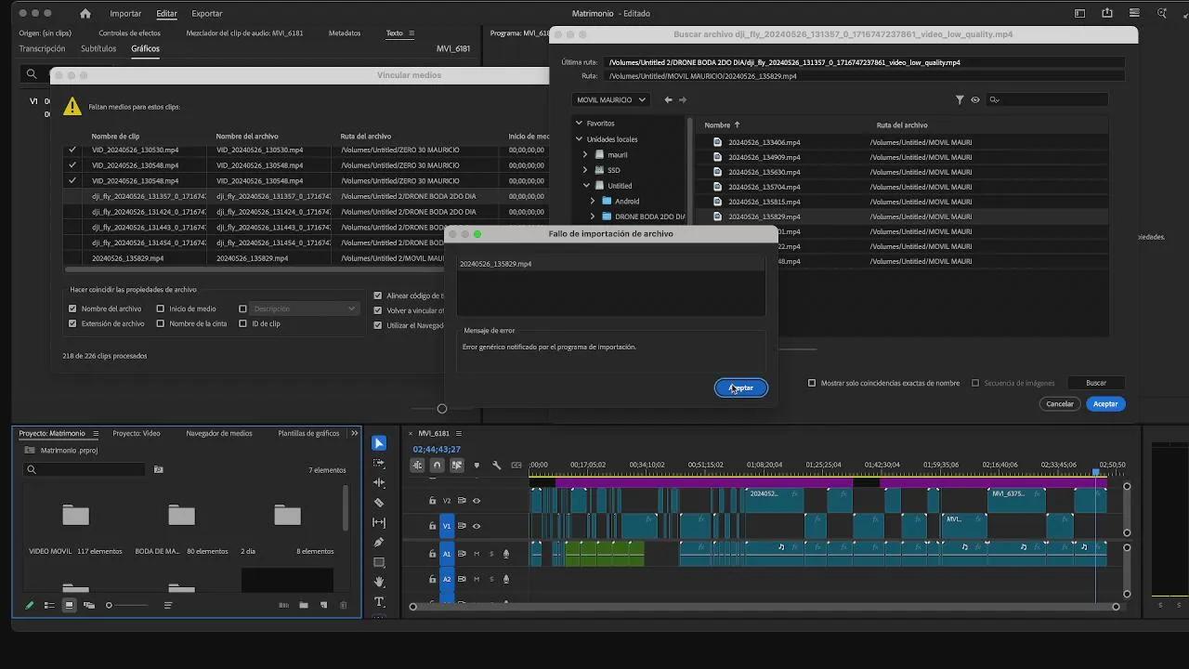
Task: Toggle V2 track eye visibility
Action: coord(477,501)
